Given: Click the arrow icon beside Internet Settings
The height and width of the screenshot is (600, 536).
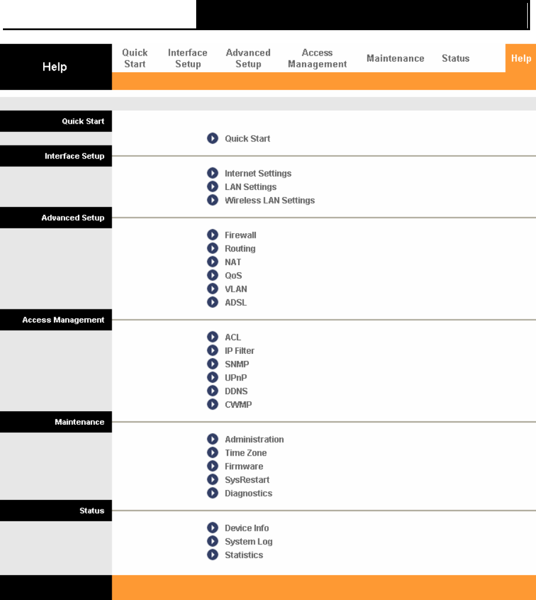Looking at the screenshot, I should pos(213,173).
